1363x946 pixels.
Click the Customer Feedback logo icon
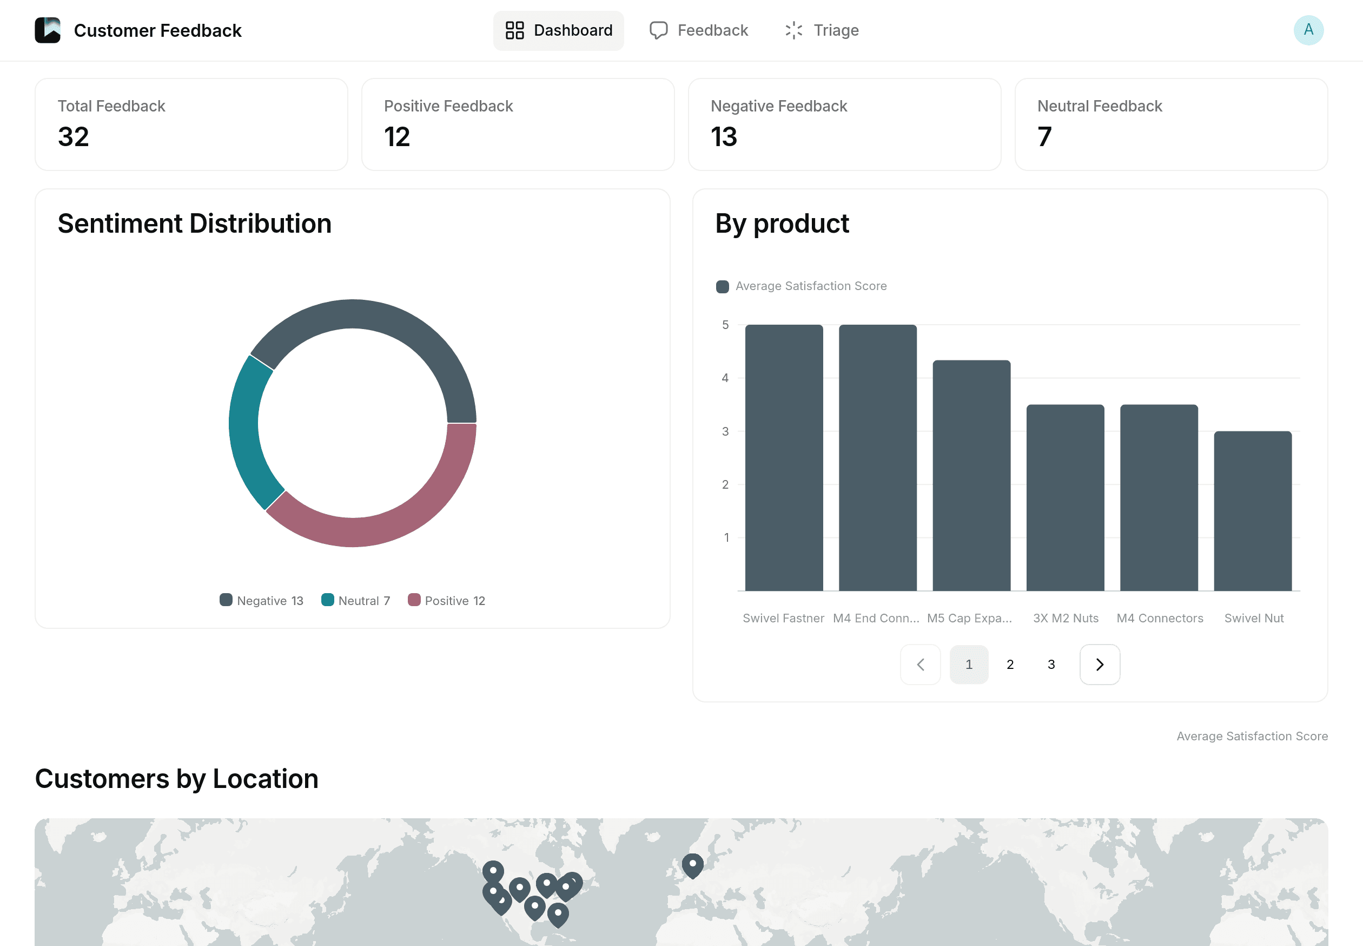click(50, 30)
